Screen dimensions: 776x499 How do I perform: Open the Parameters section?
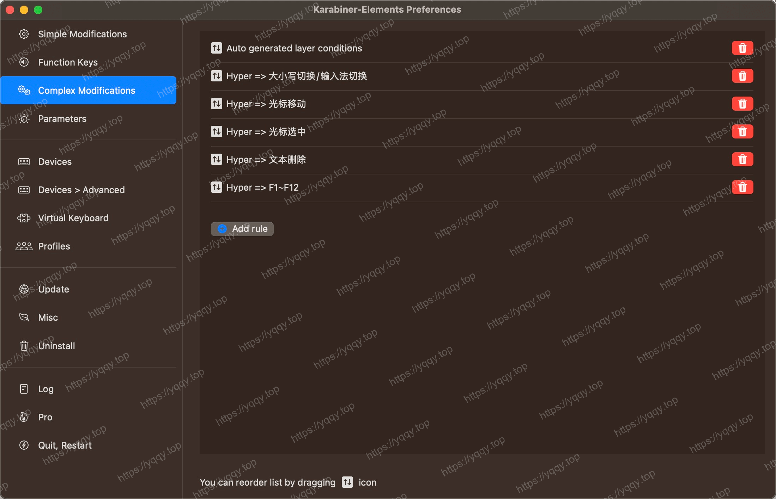coord(89,119)
